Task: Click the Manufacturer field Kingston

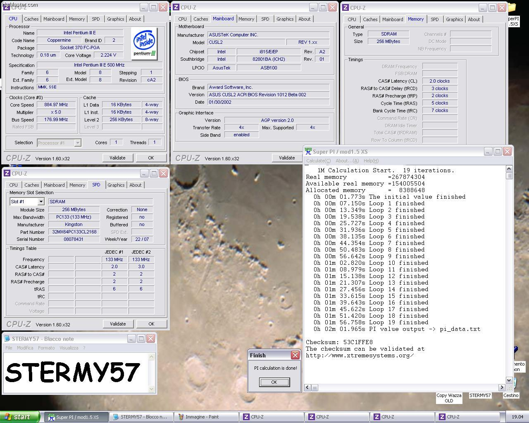Action: point(74,224)
